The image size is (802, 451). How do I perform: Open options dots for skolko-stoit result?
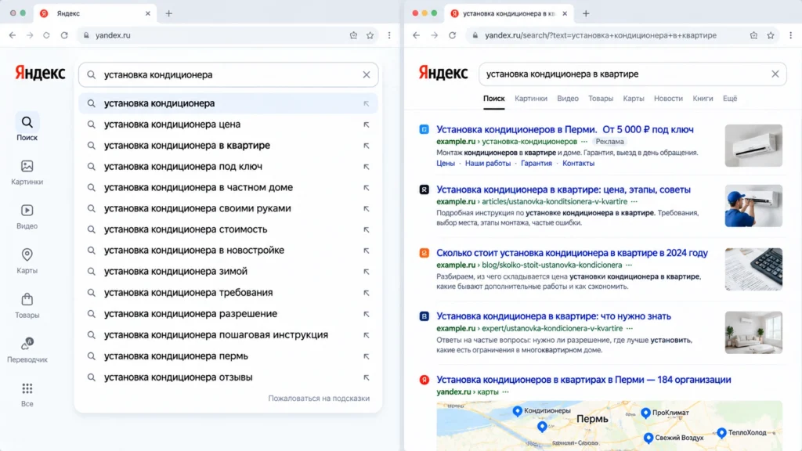629,265
